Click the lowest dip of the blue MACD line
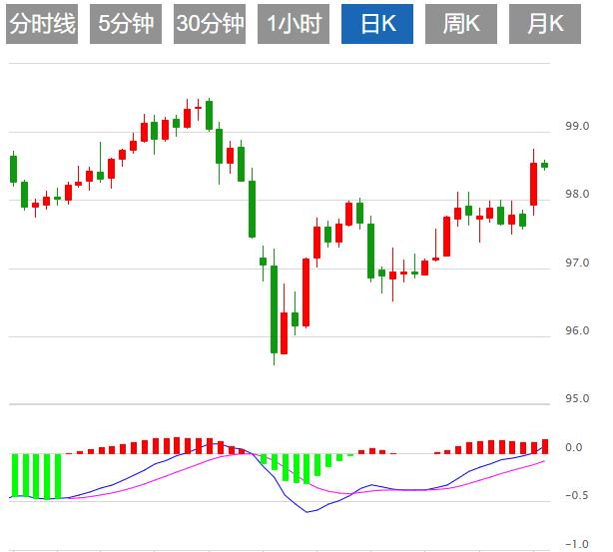The width and height of the screenshot is (613, 552). click(308, 512)
